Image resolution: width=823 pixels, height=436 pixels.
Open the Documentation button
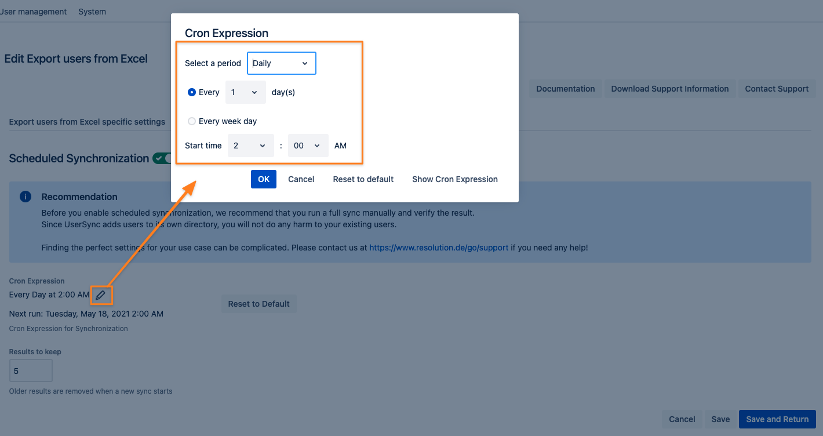point(565,89)
